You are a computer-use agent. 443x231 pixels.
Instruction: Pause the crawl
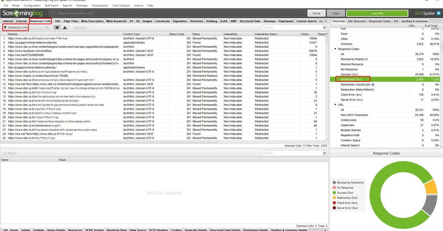tap(316, 13)
